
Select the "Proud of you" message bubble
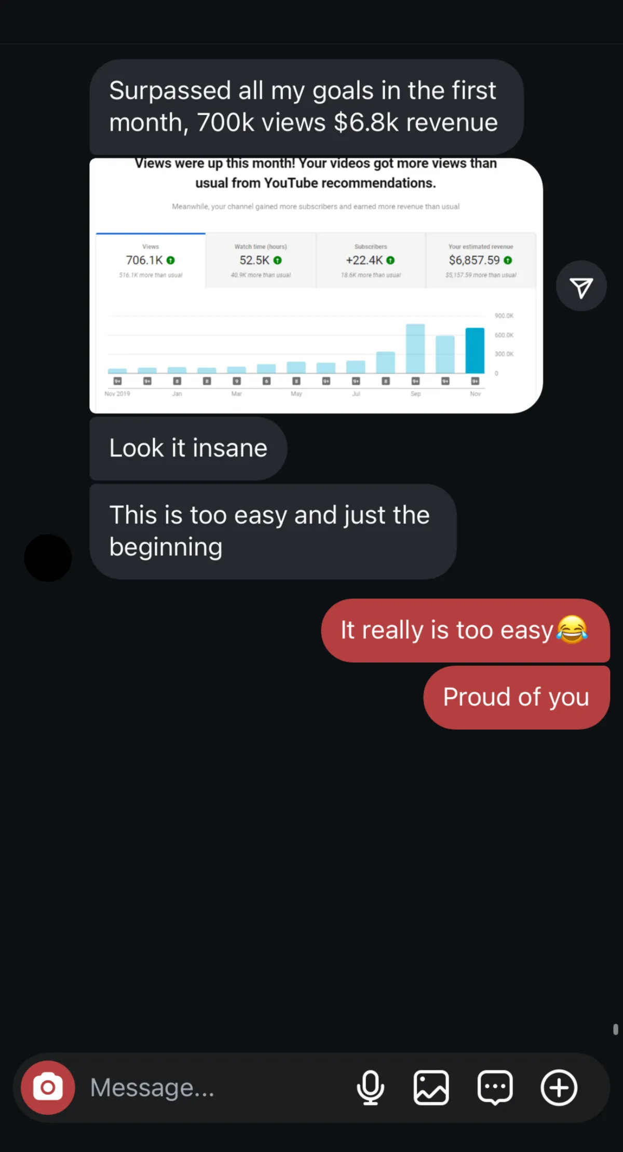pos(517,697)
